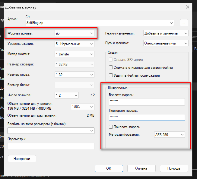Open the thread count dropdown showing 2

67,95
